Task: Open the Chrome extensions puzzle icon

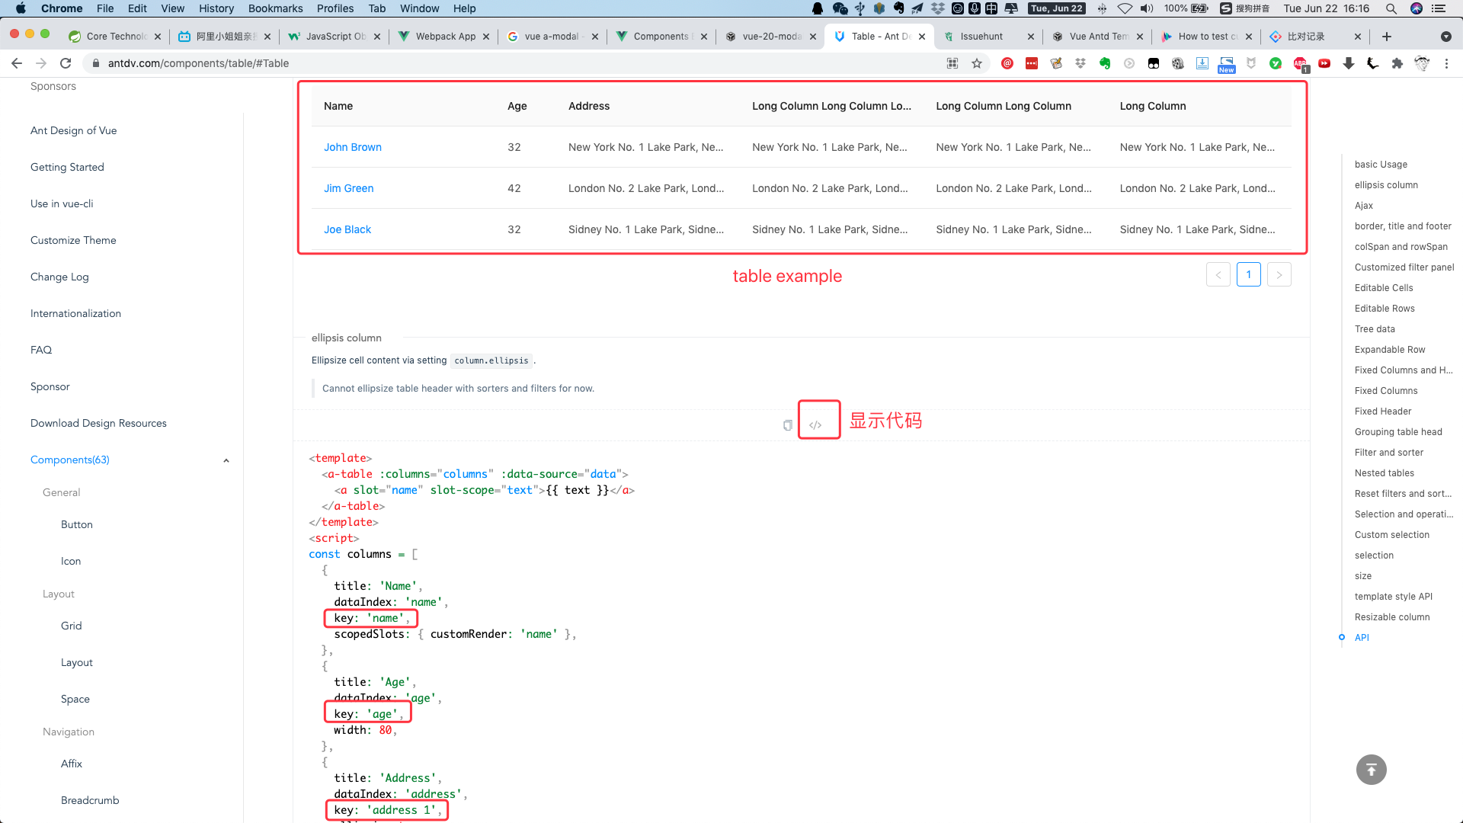Action: [1397, 63]
